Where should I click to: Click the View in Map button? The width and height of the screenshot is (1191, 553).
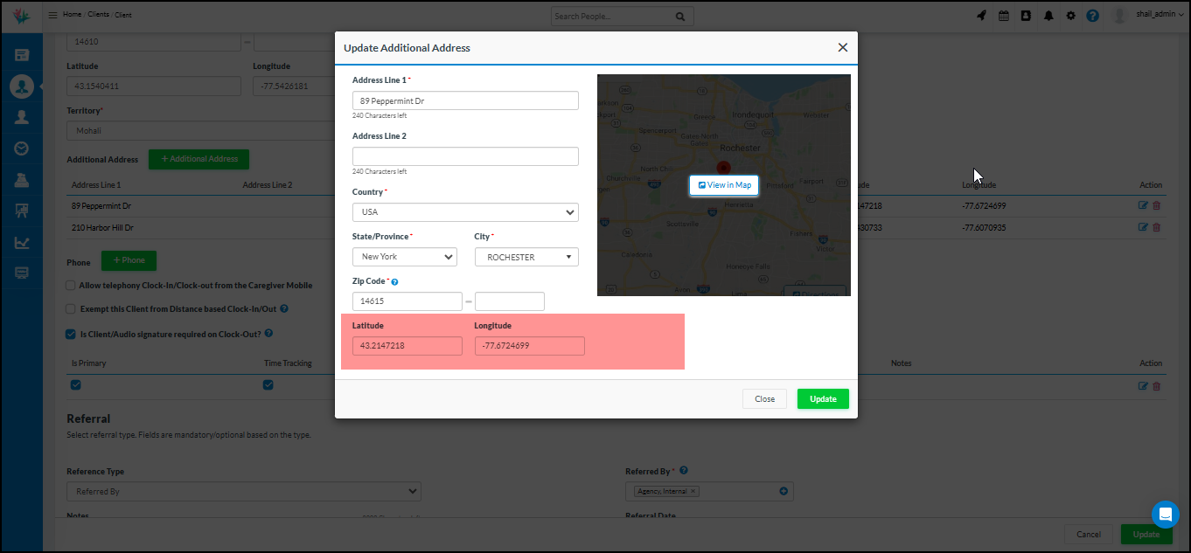pyautogui.click(x=723, y=185)
